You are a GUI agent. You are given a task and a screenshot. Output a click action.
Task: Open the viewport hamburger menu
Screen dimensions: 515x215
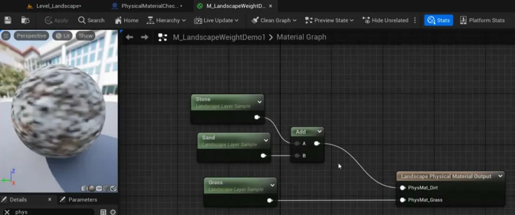6,36
